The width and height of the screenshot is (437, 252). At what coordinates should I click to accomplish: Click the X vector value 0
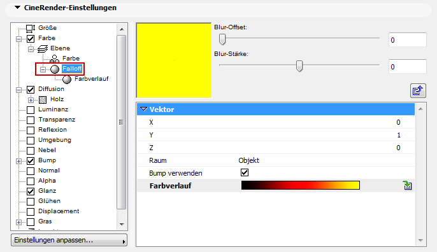click(x=398, y=122)
